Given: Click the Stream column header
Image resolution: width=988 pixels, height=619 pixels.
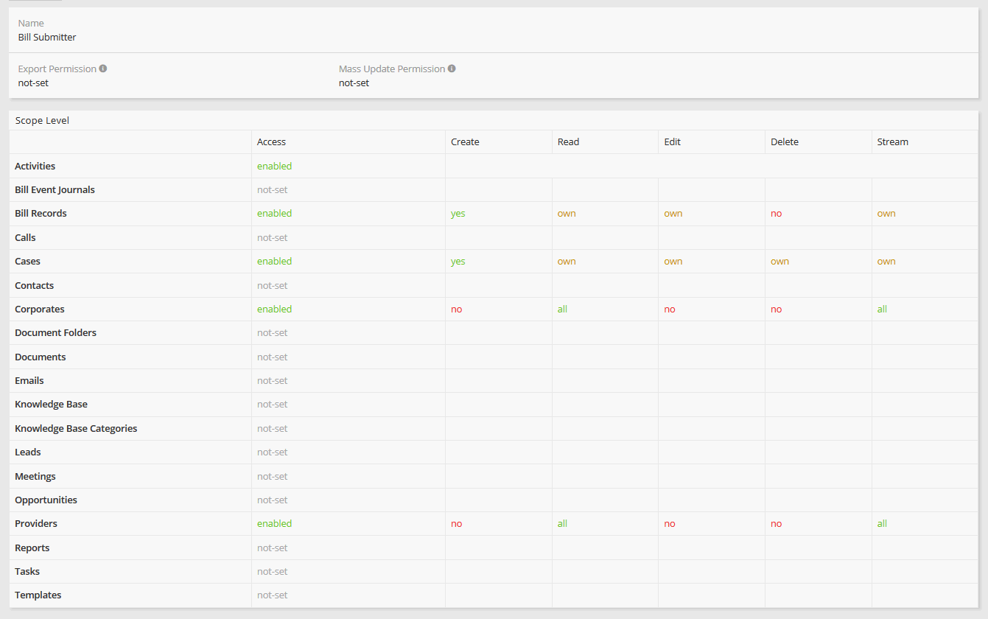Looking at the screenshot, I should point(892,142).
